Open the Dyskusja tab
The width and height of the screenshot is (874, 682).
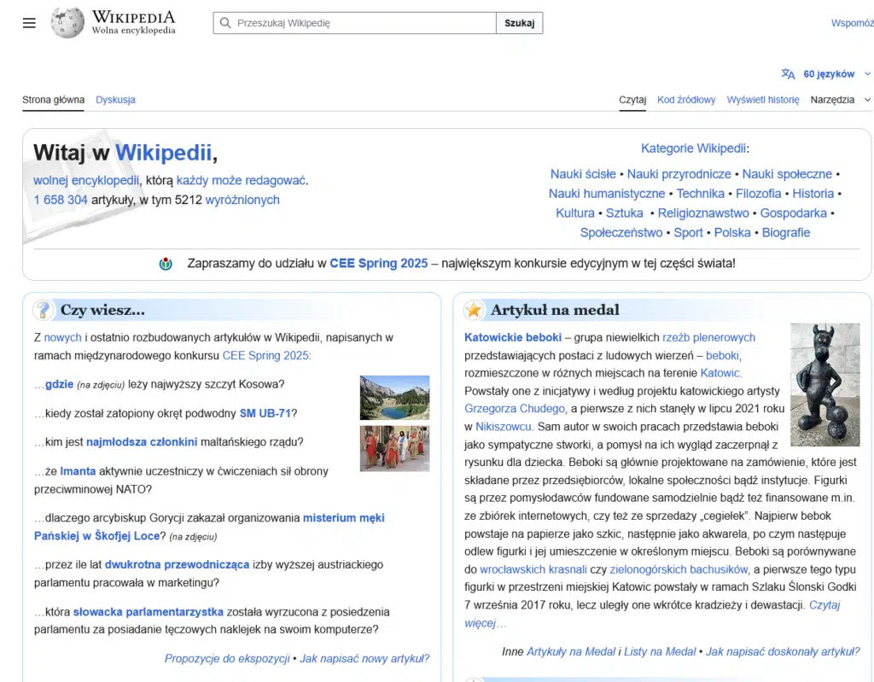point(115,99)
